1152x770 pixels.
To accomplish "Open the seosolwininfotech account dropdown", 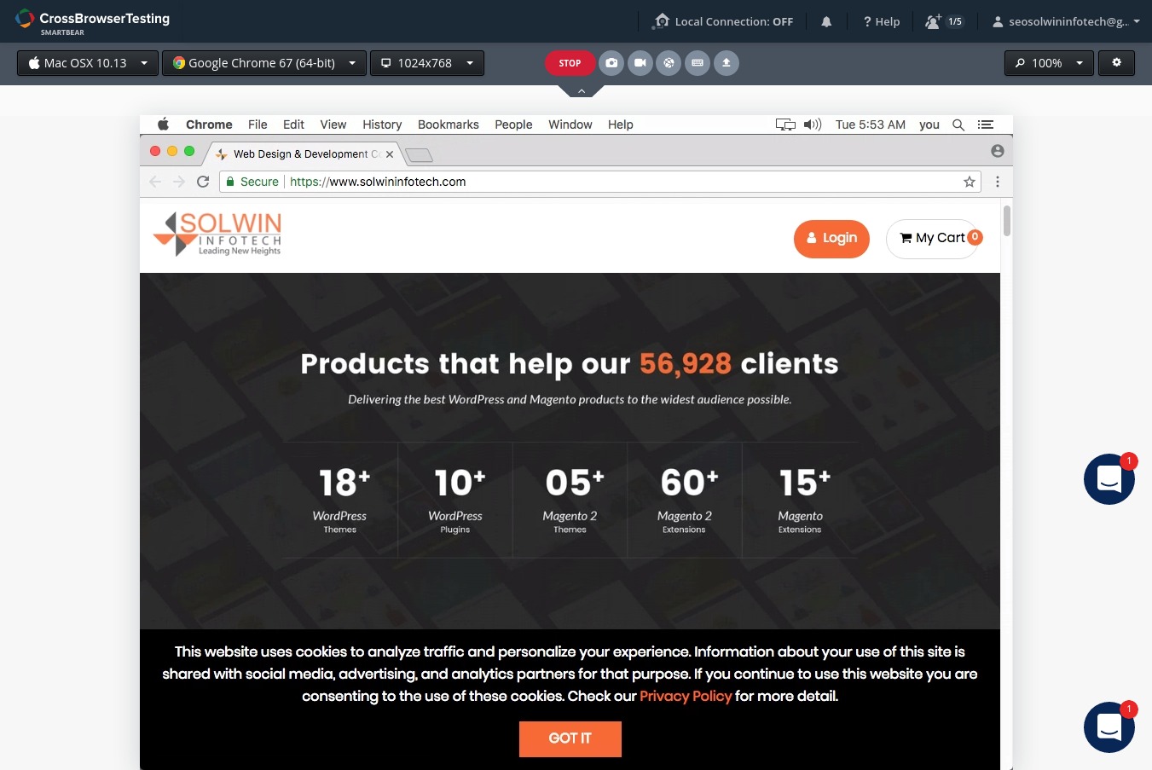I will point(1066,21).
